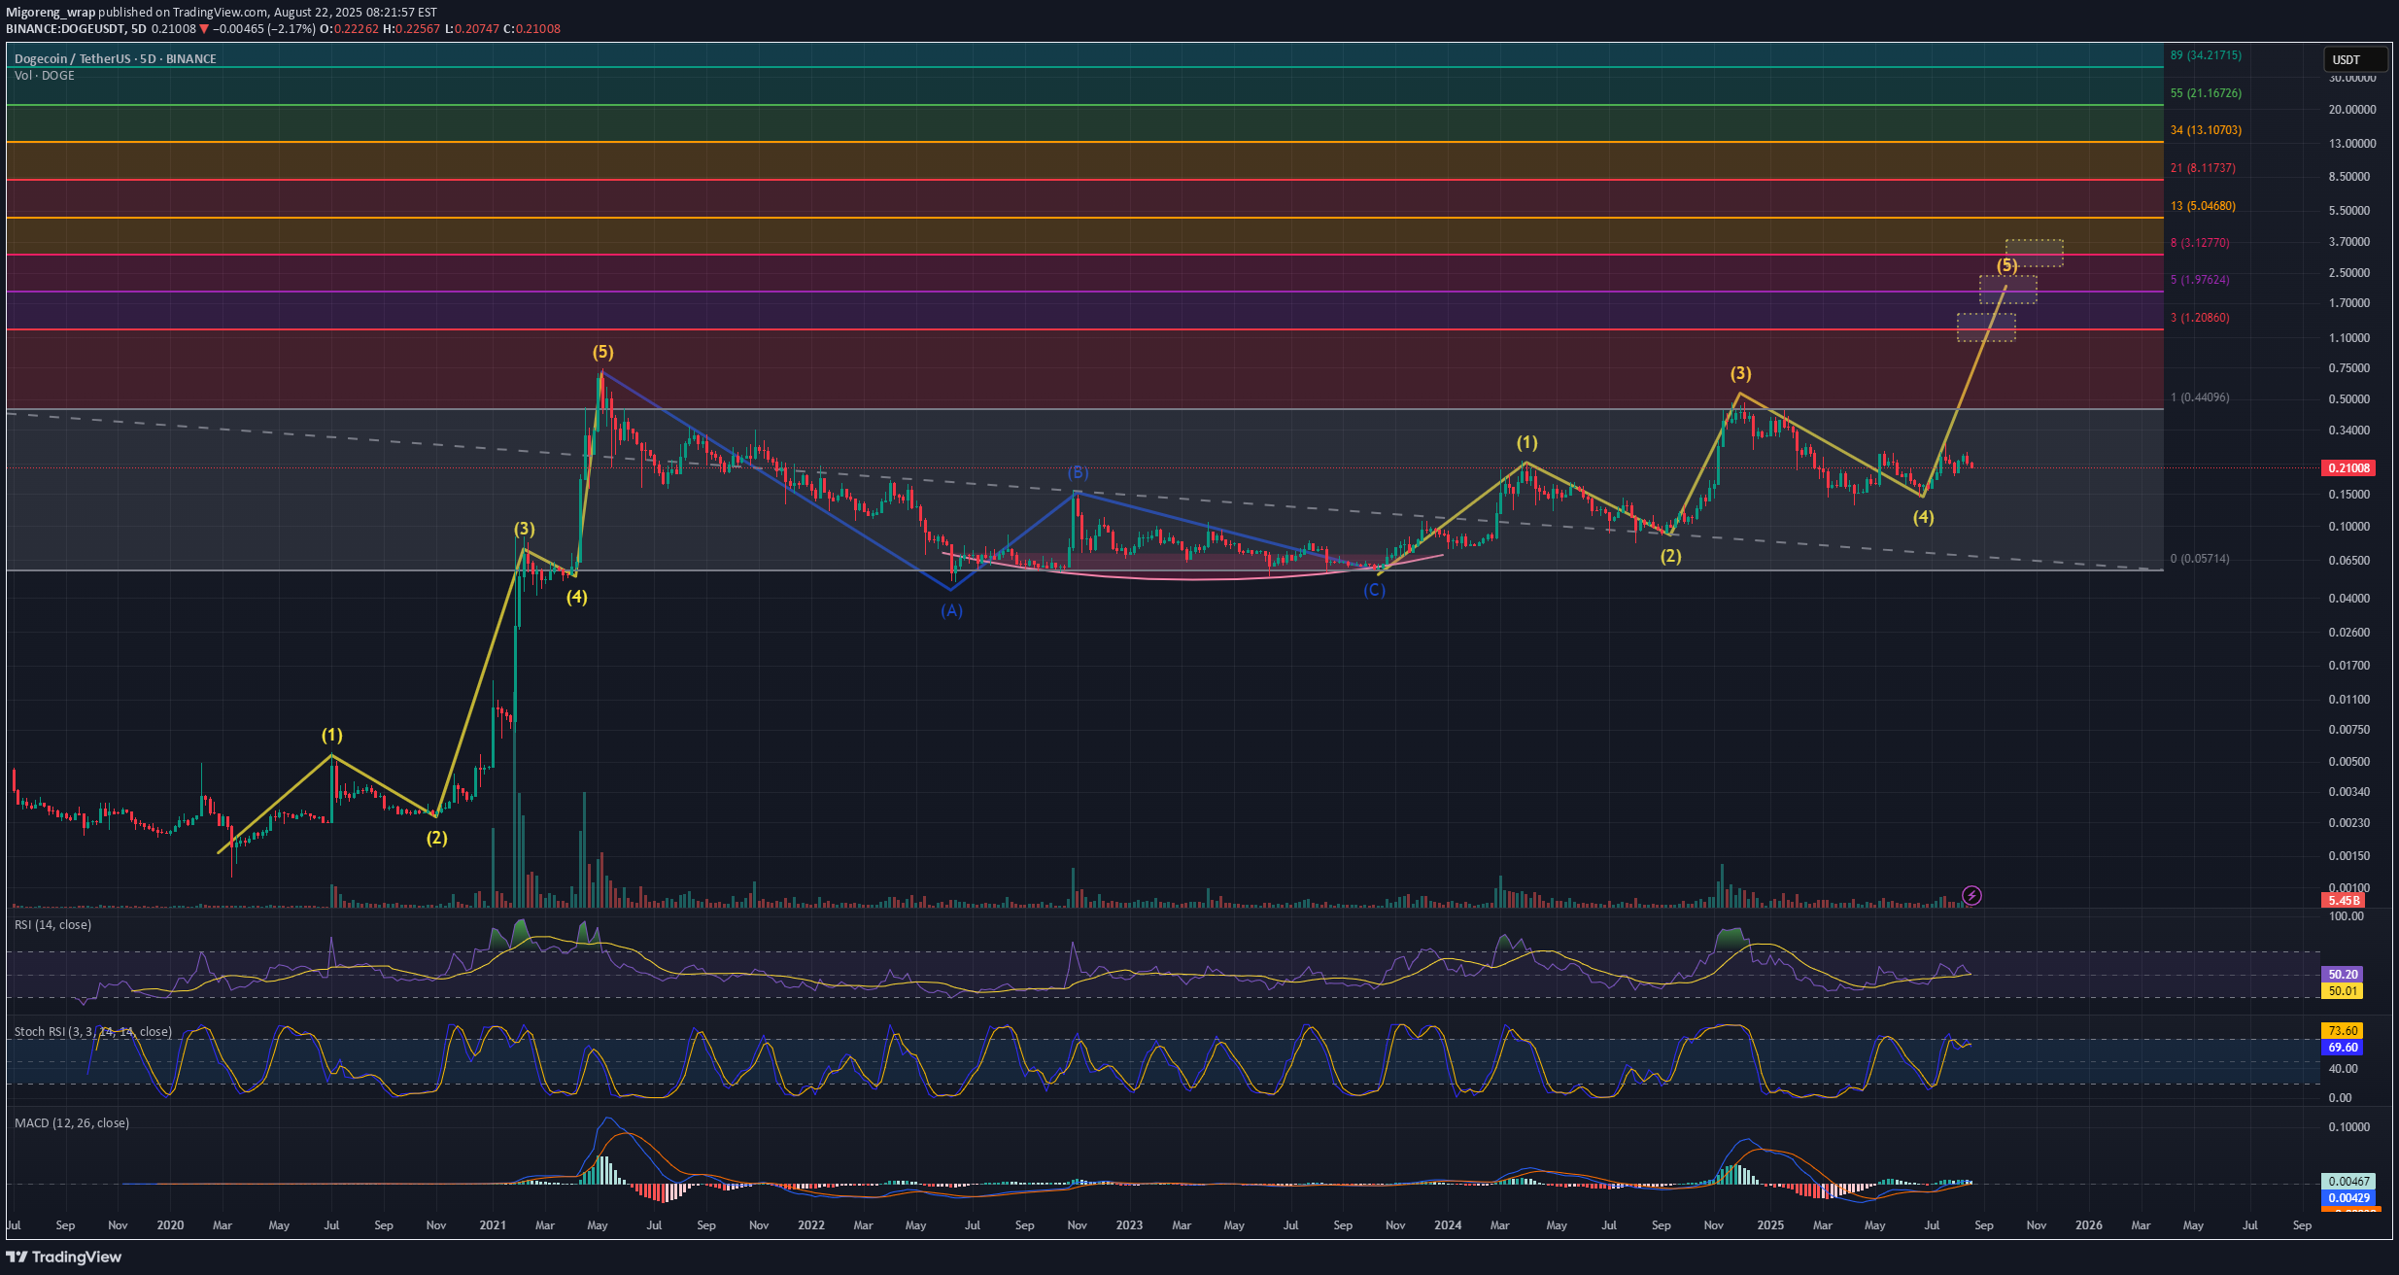This screenshot has height=1275, width=2399.
Task: Select the Fibonacci level 13 (5.04680)
Action: (2203, 206)
